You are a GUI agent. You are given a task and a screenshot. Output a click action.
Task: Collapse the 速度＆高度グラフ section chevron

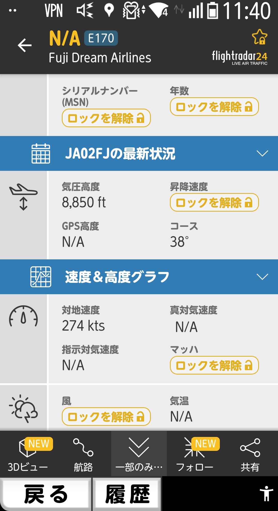pyautogui.click(x=262, y=277)
